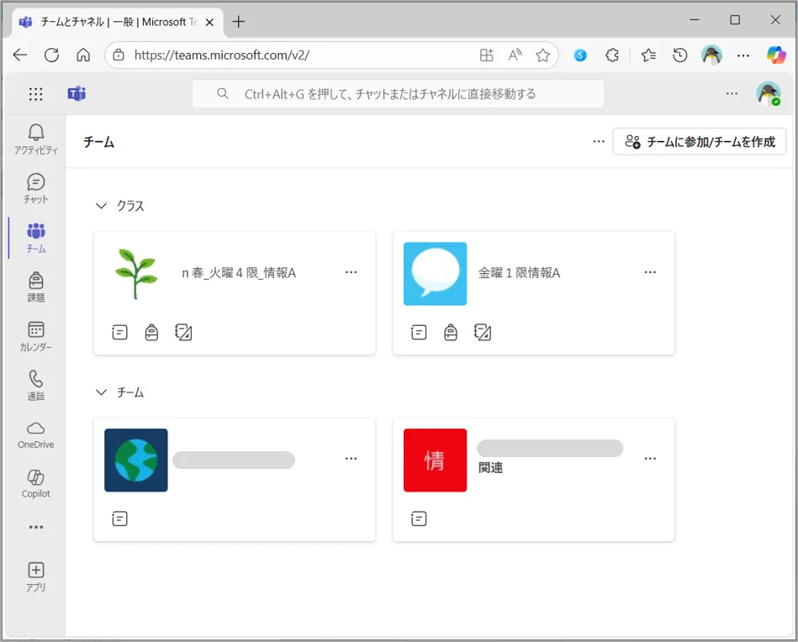Open the 金曜１限情報A speech bubble team thumbnail

click(435, 274)
